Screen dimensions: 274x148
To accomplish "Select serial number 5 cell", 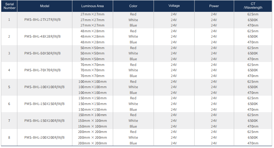I will (9, 87).
